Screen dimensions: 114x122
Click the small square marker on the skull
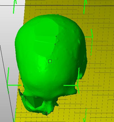tap(50, 61)
